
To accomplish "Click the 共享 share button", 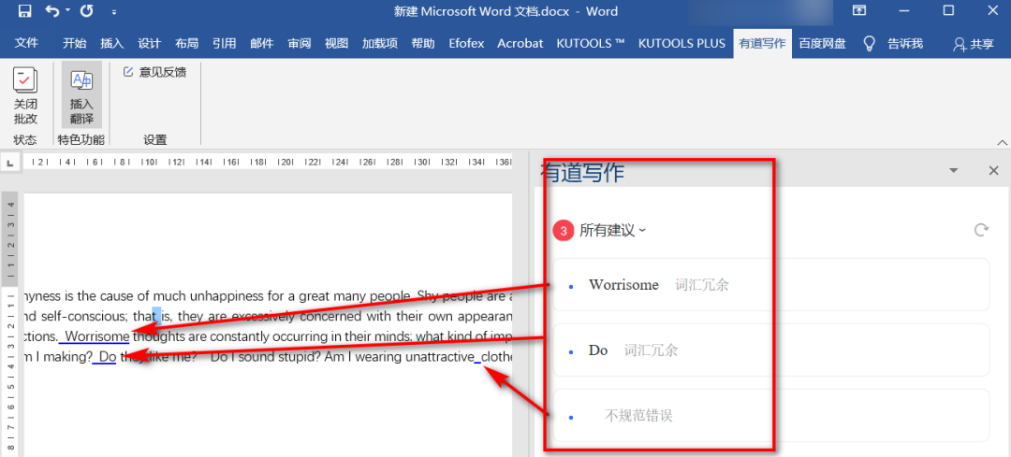I will [974, 44].
